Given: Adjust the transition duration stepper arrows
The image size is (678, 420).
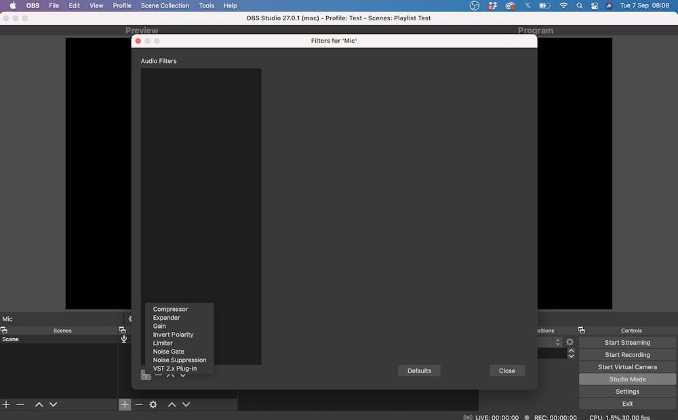Looking at the screenshot, I should (571, 354).
